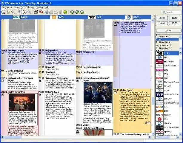Open the reminder clock toolbar icon
The width and height of the screenshot is (183, 143).
click(x=24, y=12)
